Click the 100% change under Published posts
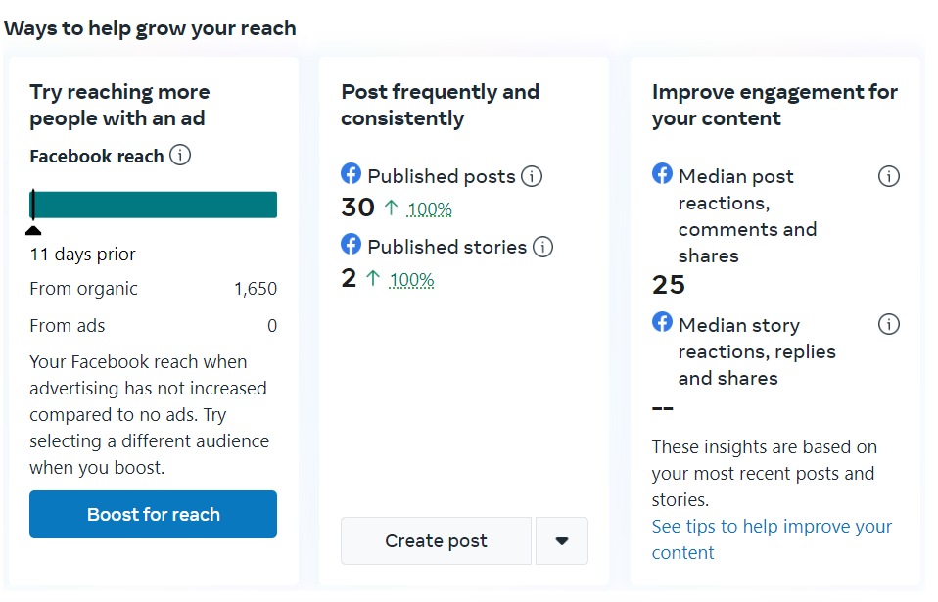938x602 pixels. point(429,209)
